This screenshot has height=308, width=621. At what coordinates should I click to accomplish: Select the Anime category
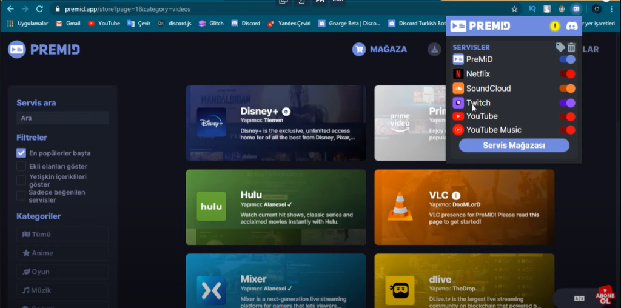[x=62, y=253]
